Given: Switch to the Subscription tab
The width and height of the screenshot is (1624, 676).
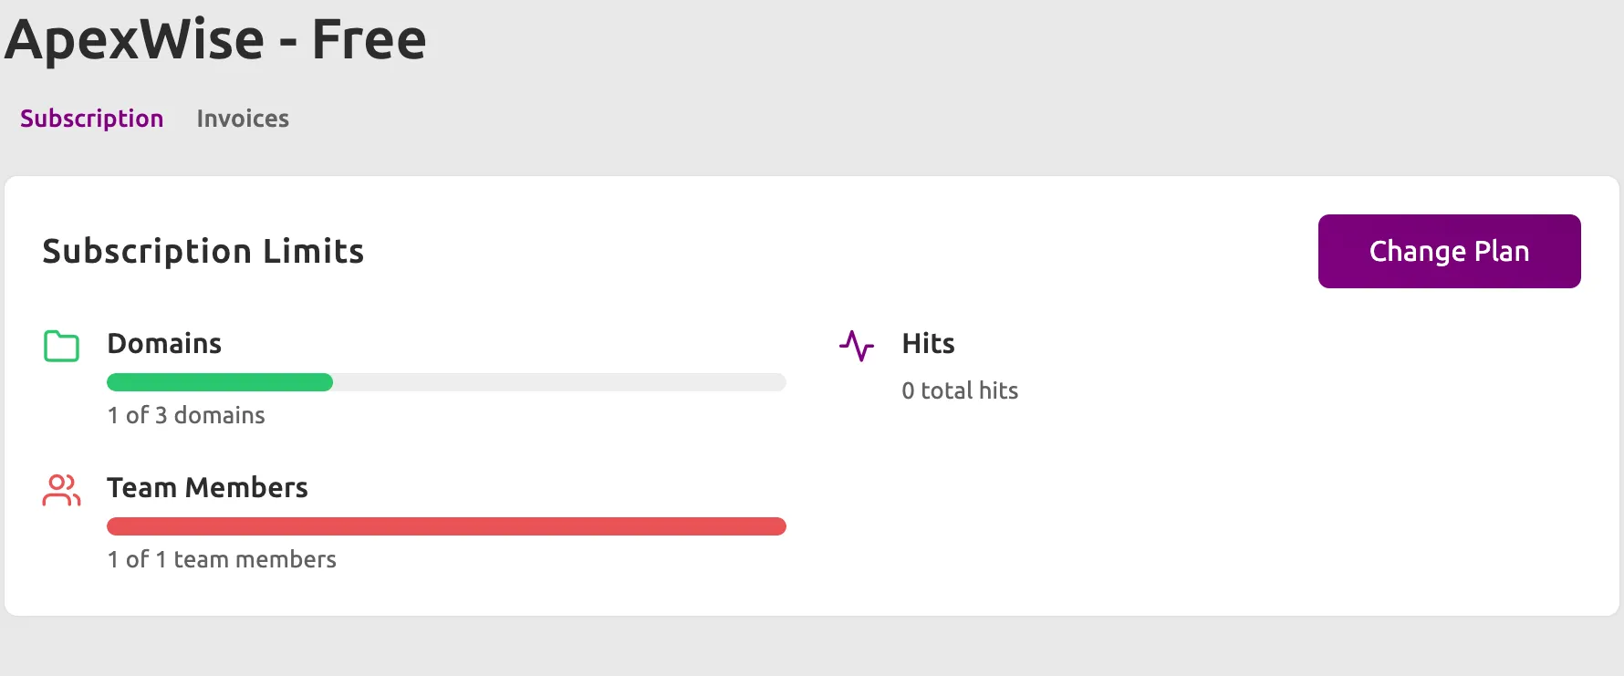Looking at the screenshot, I should (91, 119).
